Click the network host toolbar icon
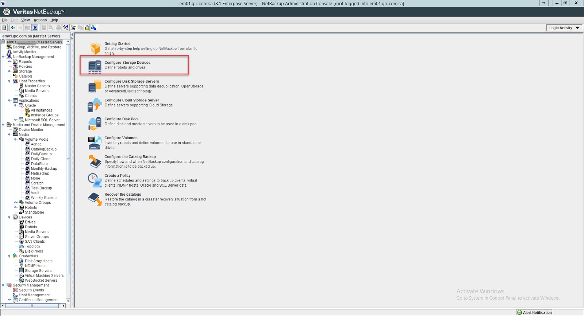Screen dimensions: 584x316 coord(73,28)
